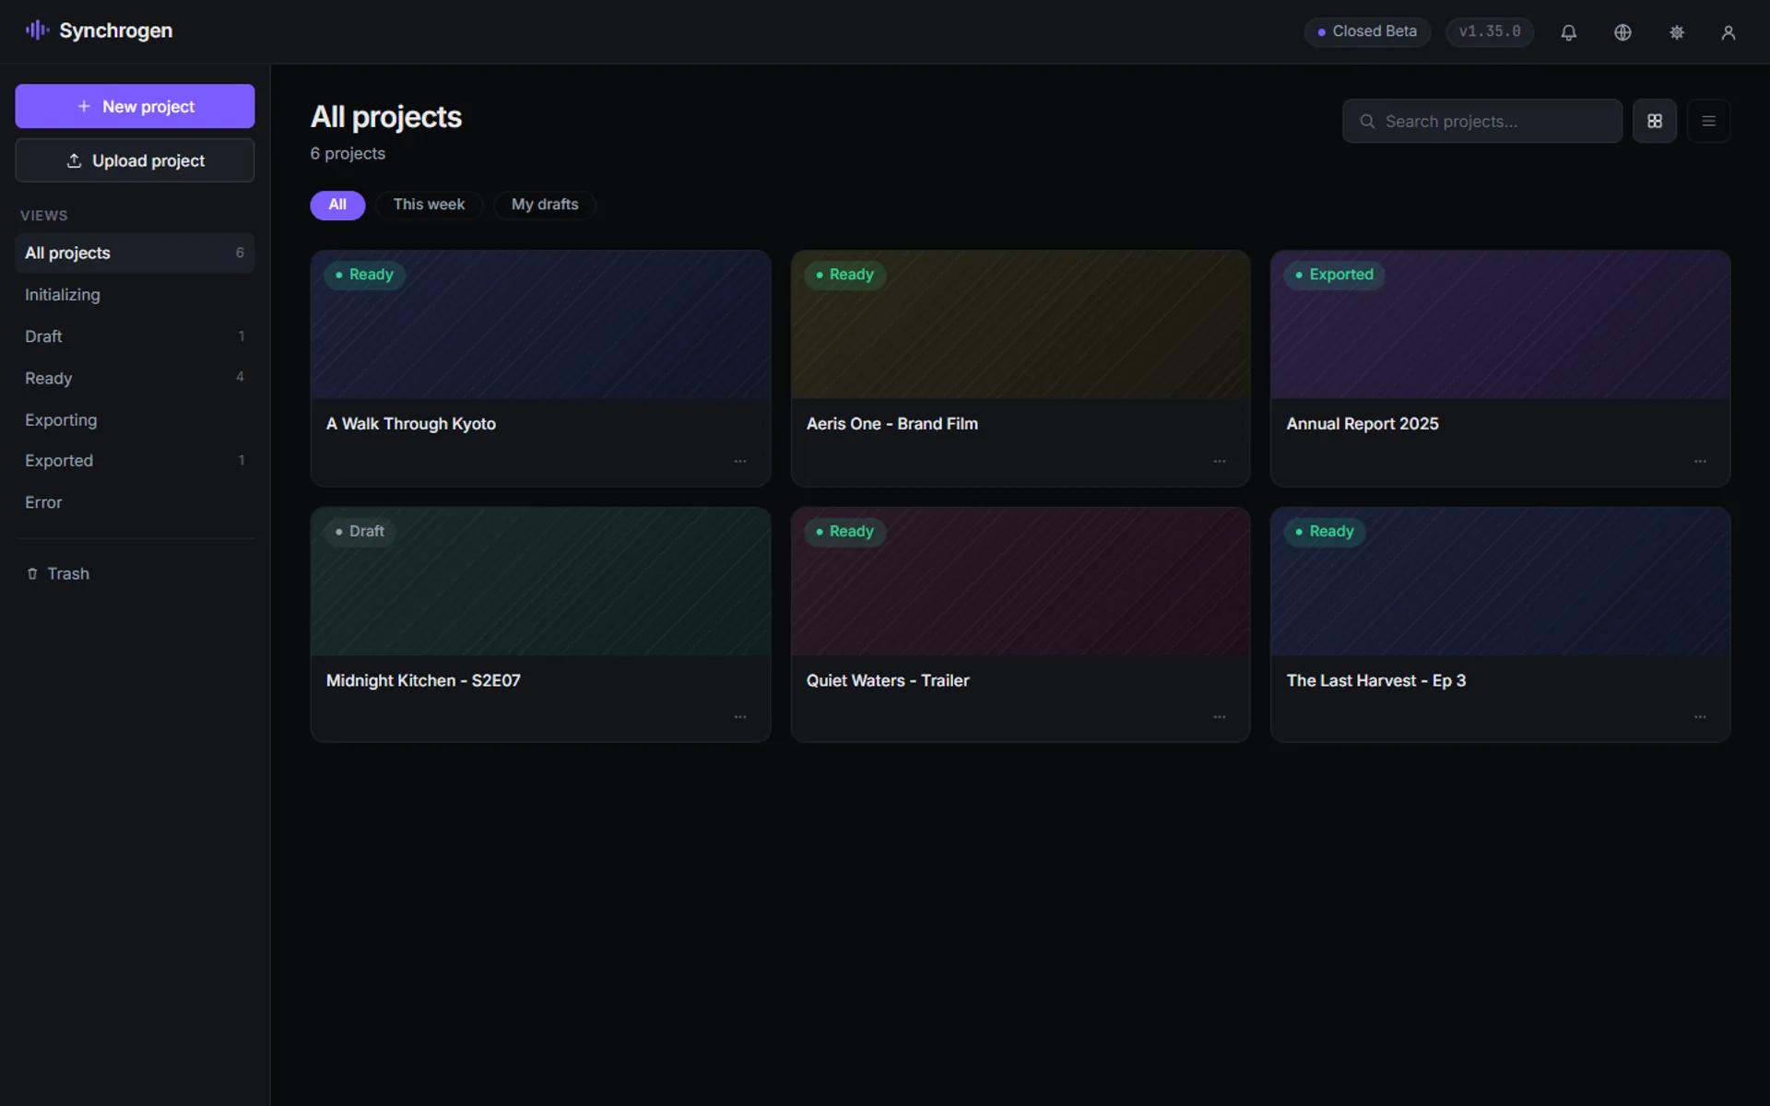Viewport: 1770px width, 1106px height.
Task: Open Quiet Waters - Trailer thumbnail
Action: point(1021,582)
